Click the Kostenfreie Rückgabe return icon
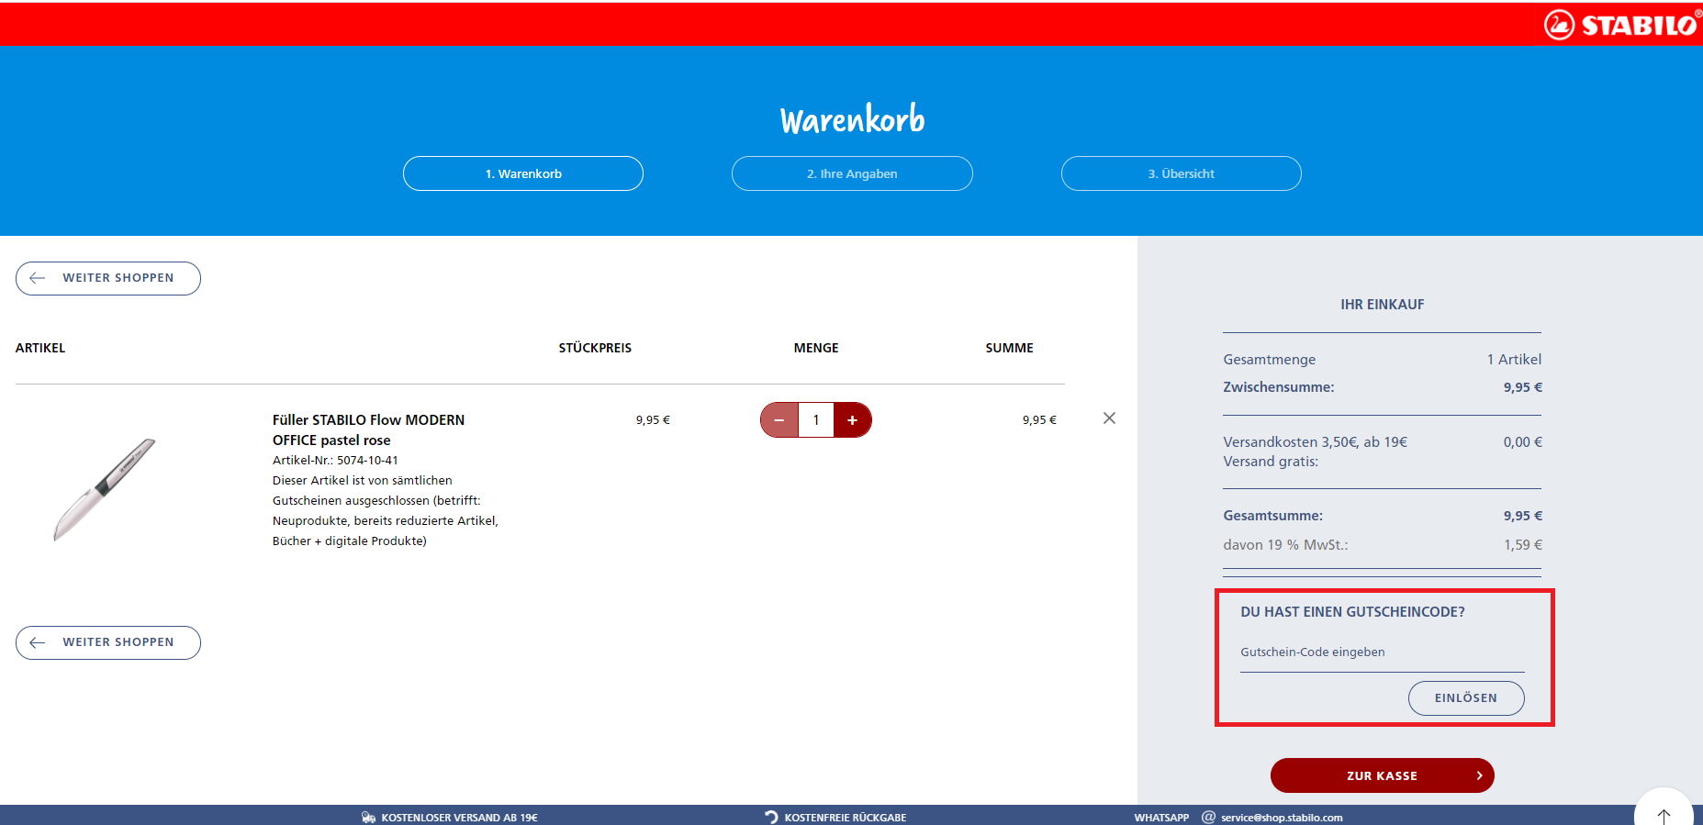Screen dimensions: 1703x825 tap(771, 817)
